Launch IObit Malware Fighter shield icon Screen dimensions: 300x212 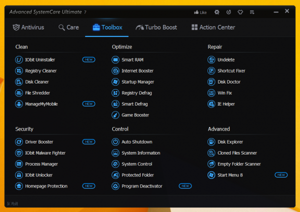tap(19, 153)
